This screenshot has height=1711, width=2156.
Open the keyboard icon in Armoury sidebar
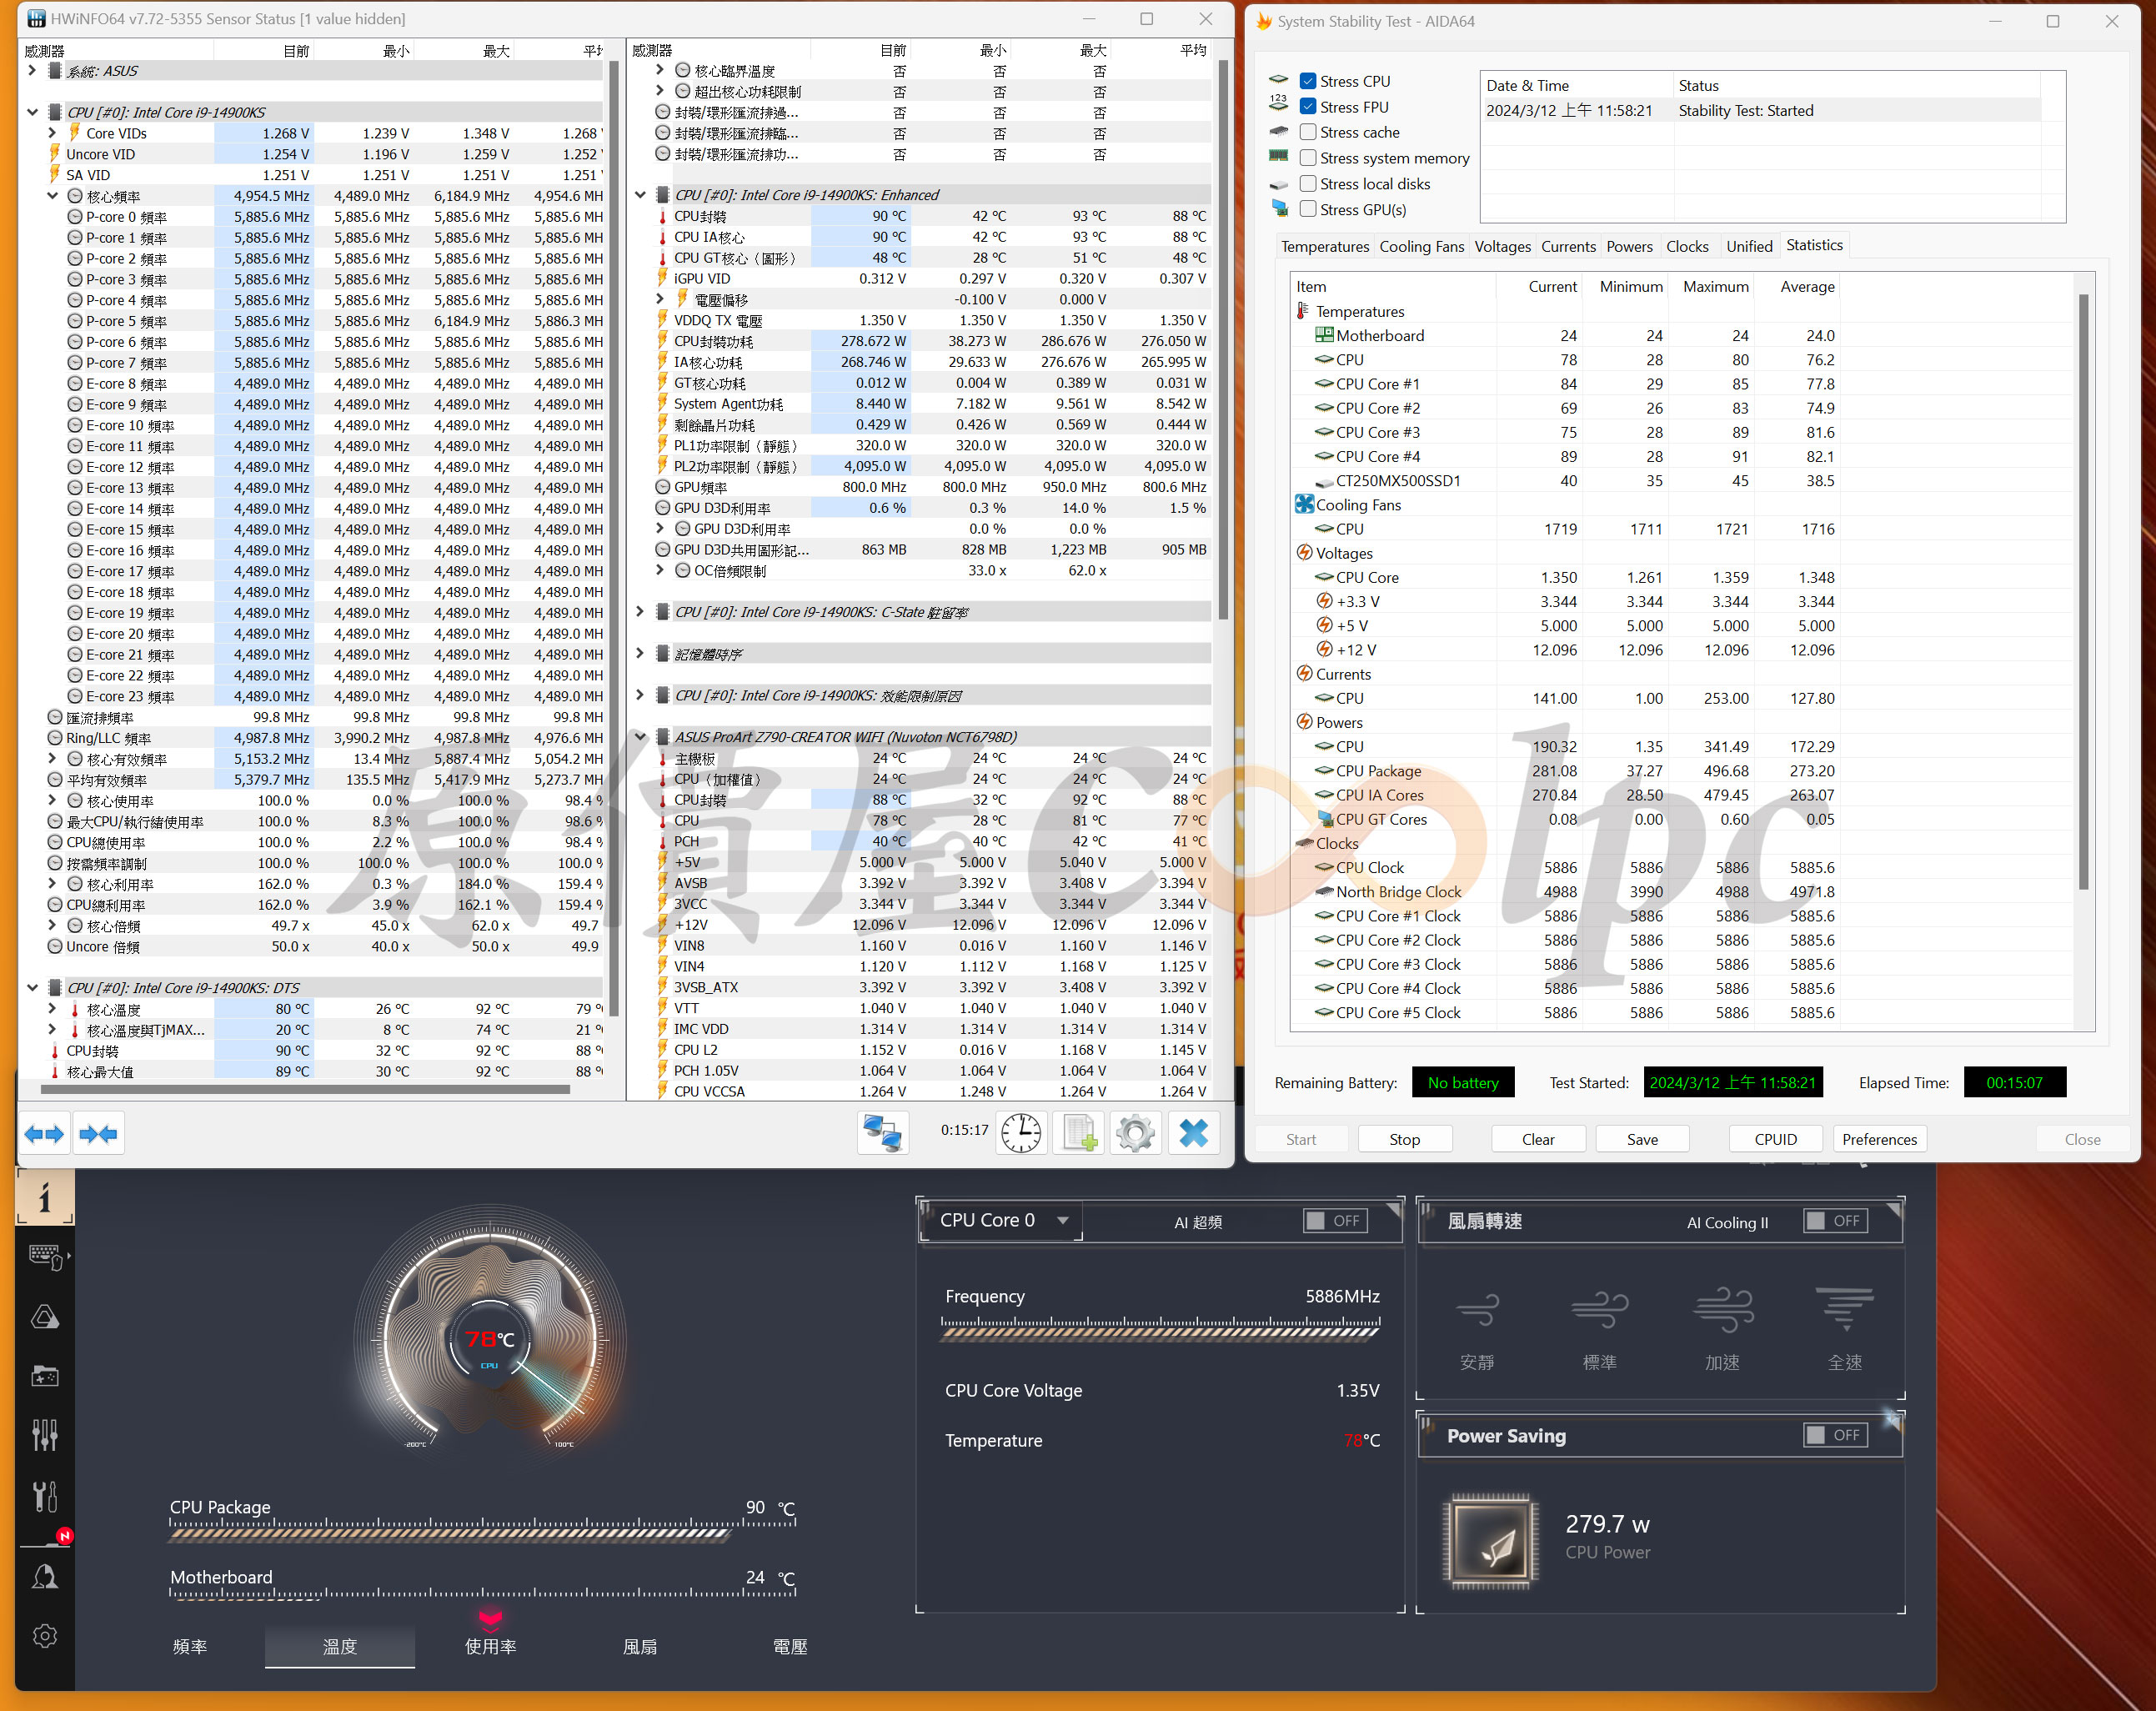coord(46,1257)
